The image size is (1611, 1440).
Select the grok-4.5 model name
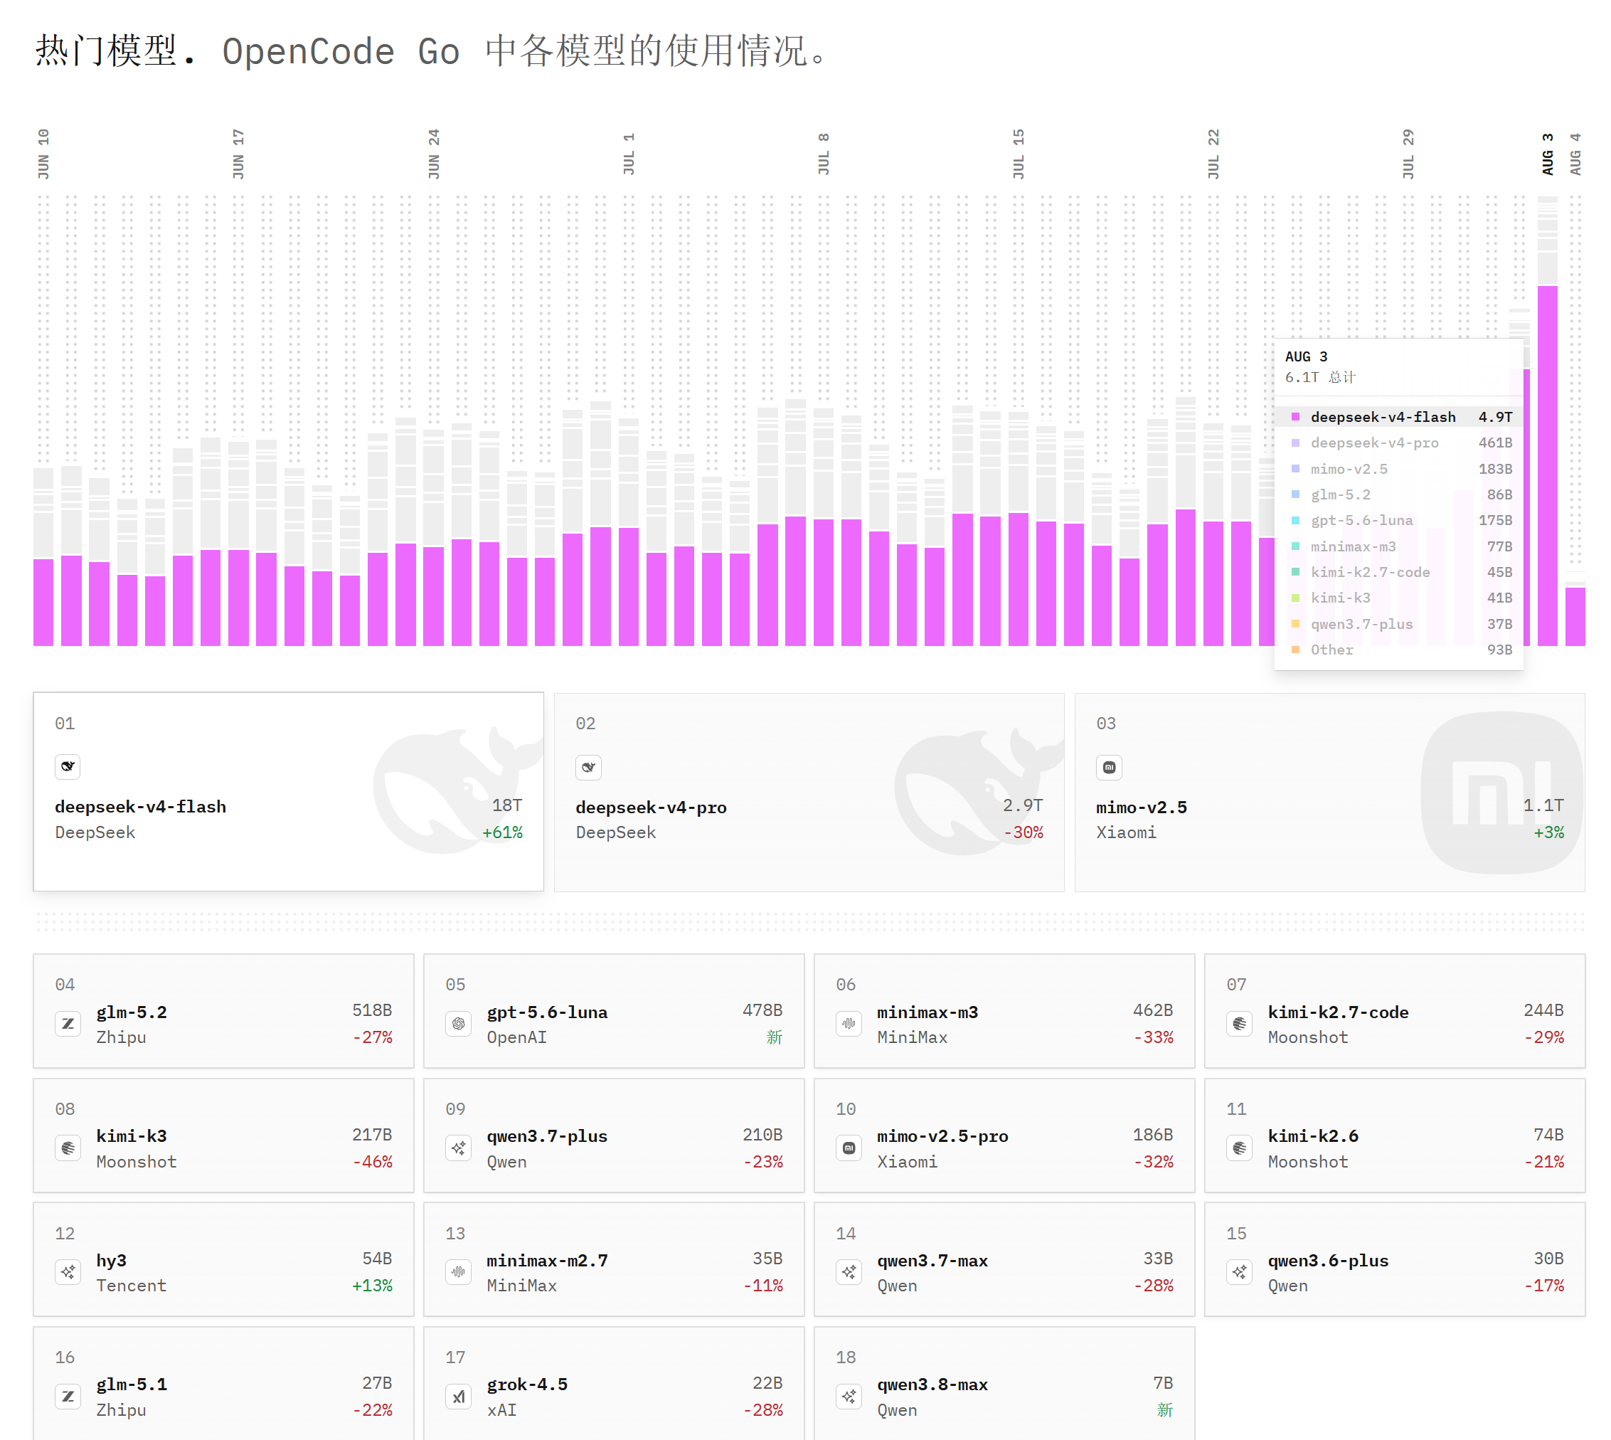click(527, 1385)
